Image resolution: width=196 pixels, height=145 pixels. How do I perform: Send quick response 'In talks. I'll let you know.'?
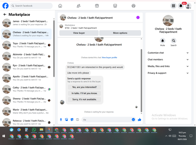84,93
